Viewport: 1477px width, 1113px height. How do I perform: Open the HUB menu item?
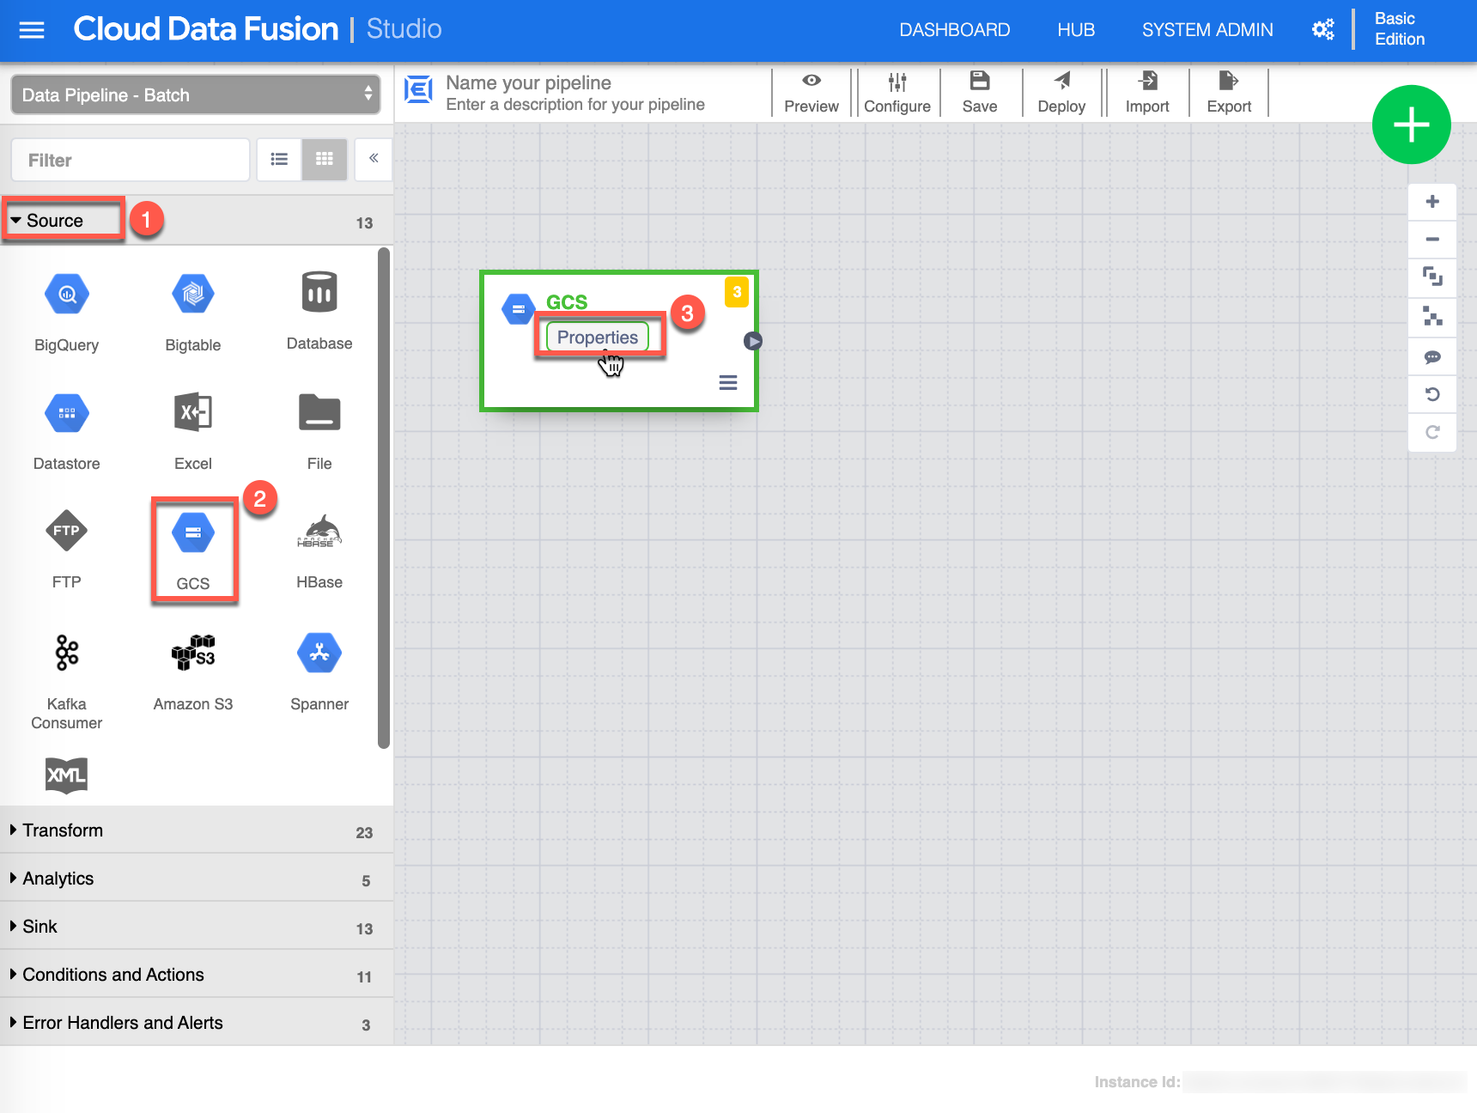(1075, 30)
